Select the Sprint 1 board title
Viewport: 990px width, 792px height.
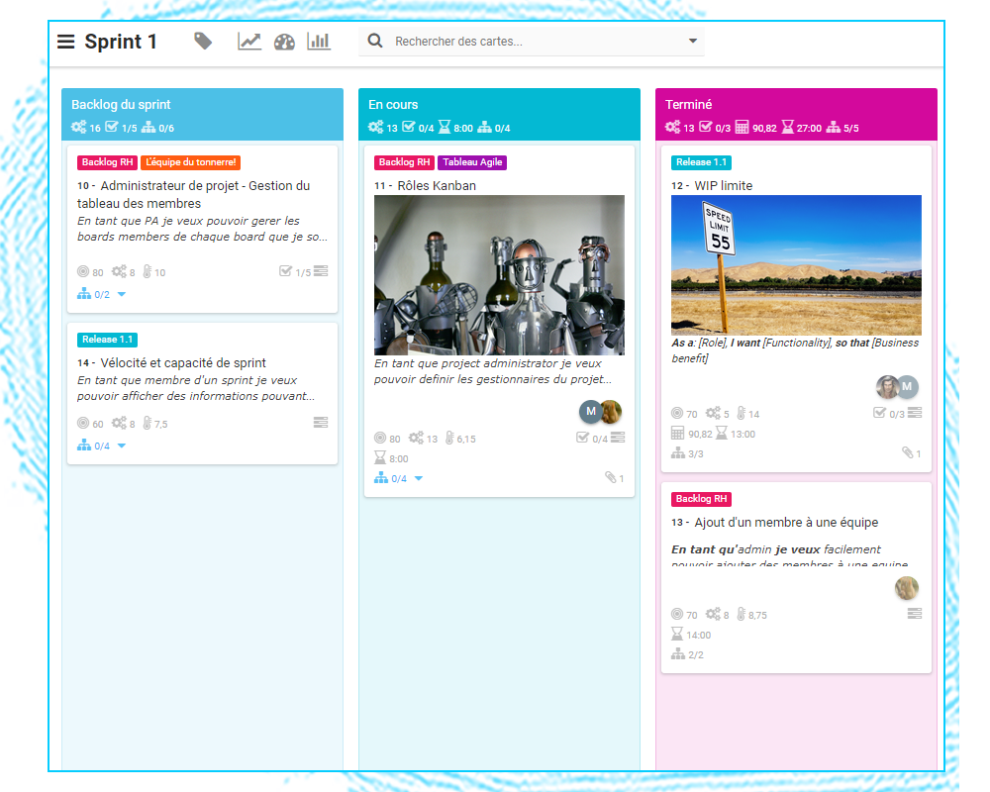[120, 42]
